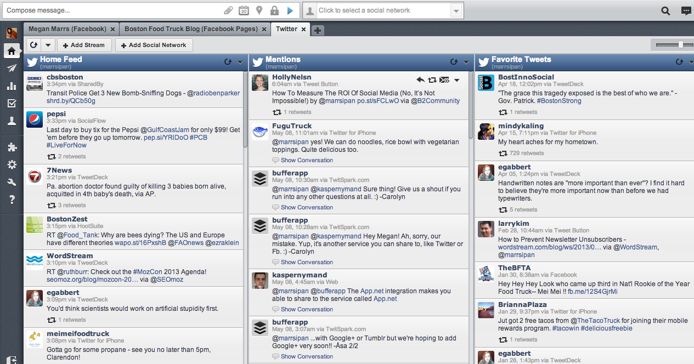Click the speech bubble icon at top right
Screen dimensions: 694x364
pos(686,10)
